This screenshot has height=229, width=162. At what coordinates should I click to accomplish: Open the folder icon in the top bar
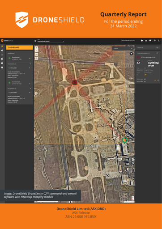pyautogui.click(x=150, y=40)
